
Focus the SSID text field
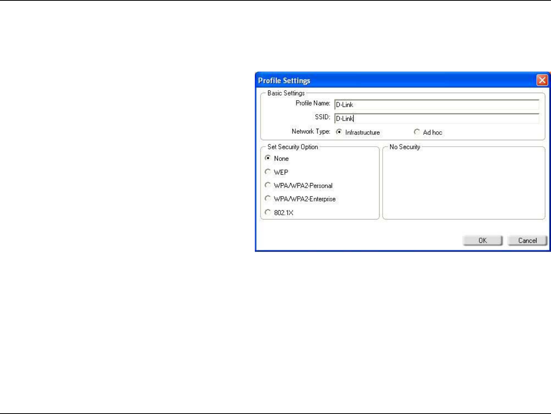point(437,118)
